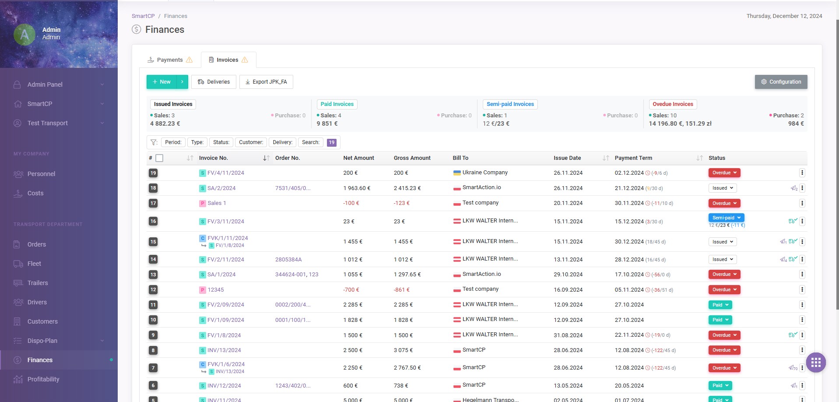The width and height of the screenshot is (839, 402).
Task: Select the Invoices tab
Action: point(228,60)
